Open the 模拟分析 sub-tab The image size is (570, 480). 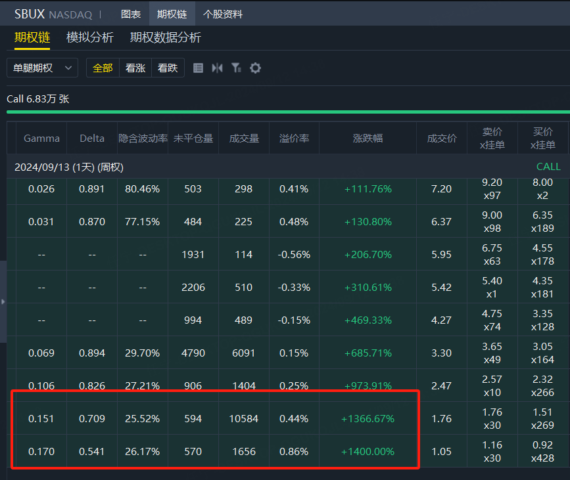90,37
